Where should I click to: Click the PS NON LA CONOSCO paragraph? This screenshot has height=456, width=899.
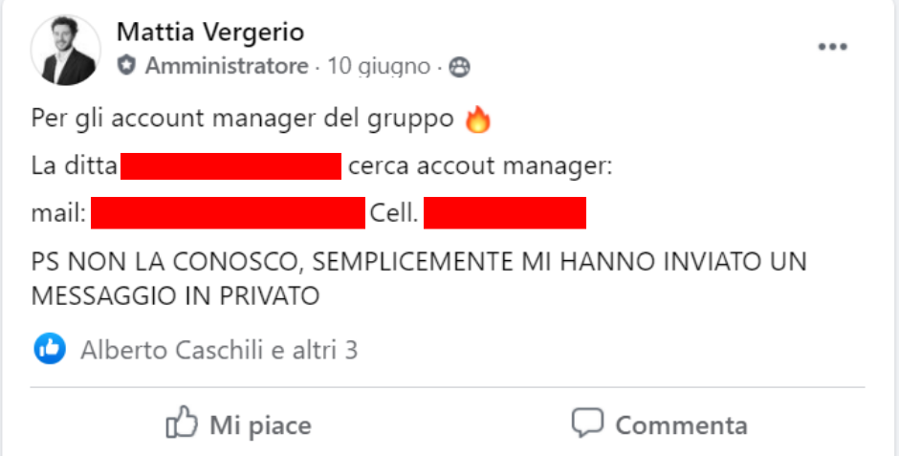(419, 278)
